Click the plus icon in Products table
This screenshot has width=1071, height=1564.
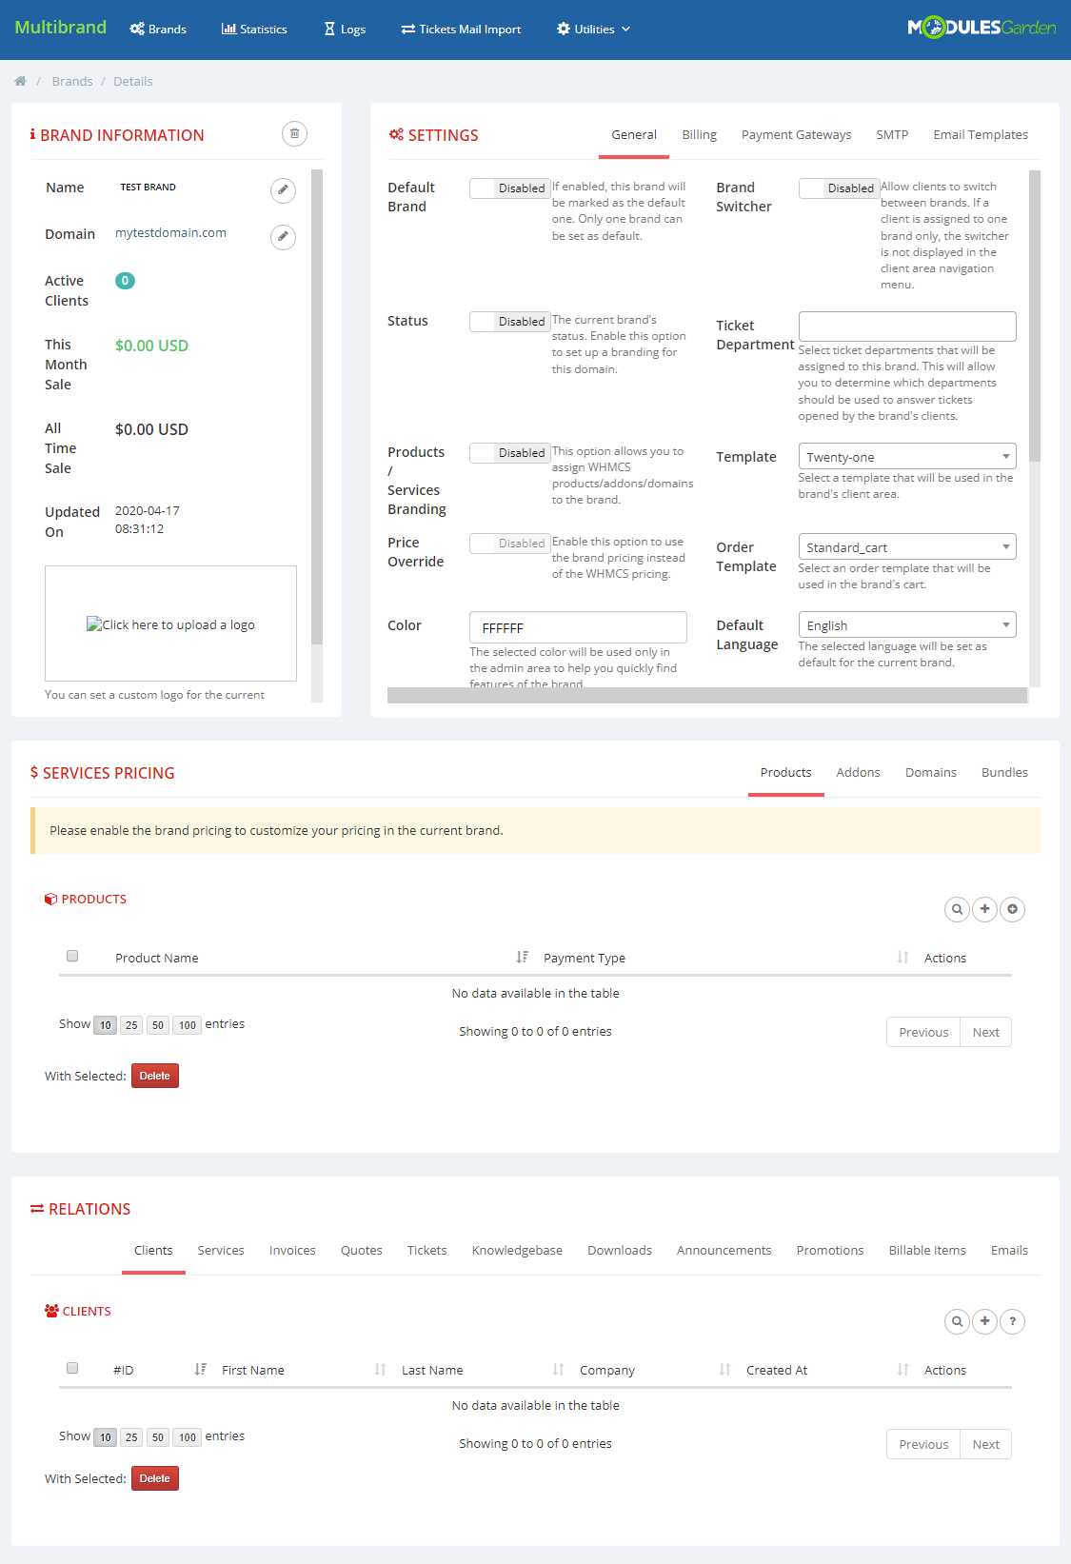click(x=984, y=909)
